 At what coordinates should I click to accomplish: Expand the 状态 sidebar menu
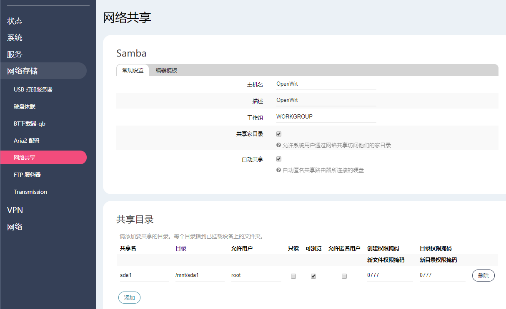[15, 21]
